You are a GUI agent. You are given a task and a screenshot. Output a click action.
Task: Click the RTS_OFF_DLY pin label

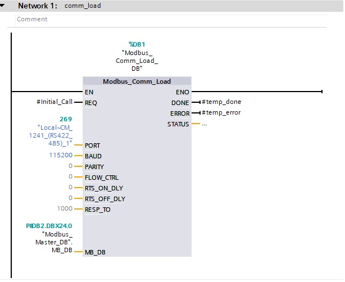pos(105,199)
